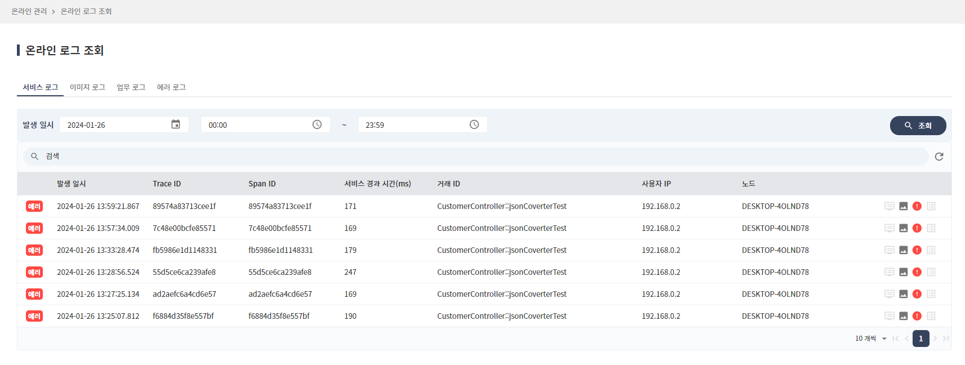Switch to the 서비스 로그 tab
This screenshot has height=365, width=965.
click(41, 87)
